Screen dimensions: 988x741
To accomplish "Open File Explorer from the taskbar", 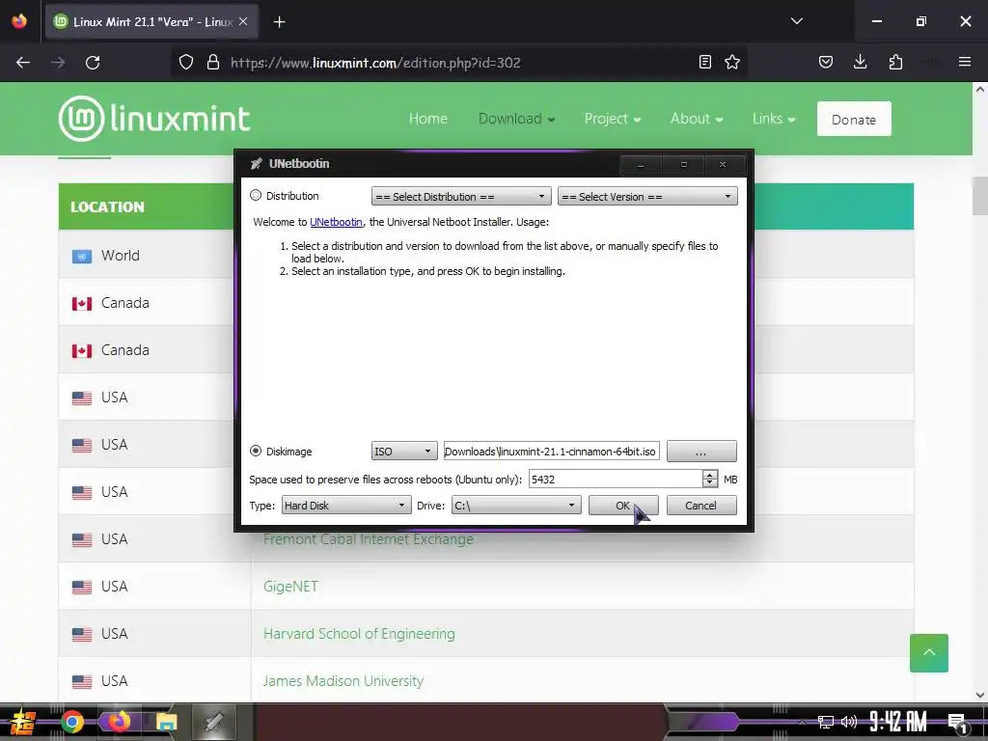I will point(166,722).
